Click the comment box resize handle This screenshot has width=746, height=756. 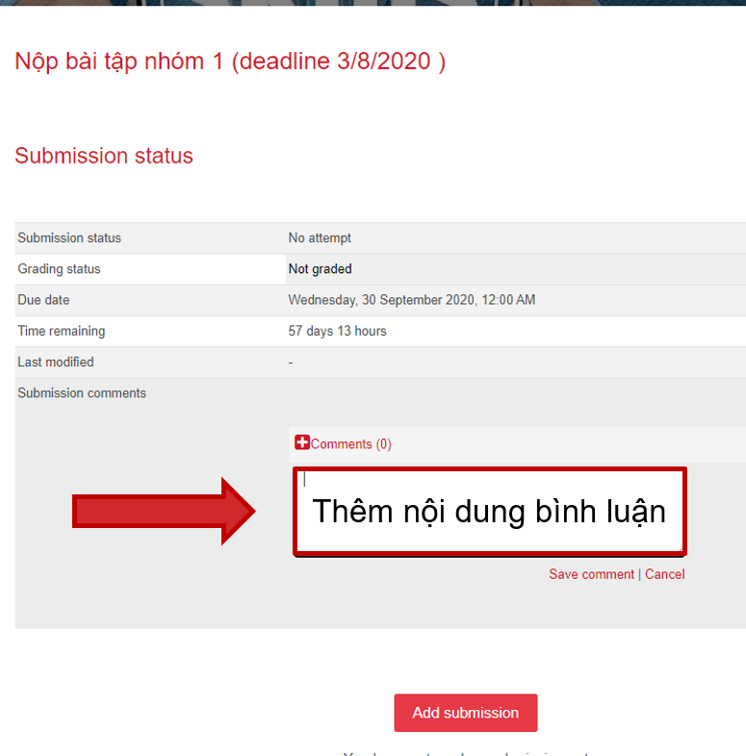point(681,550)
